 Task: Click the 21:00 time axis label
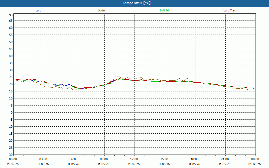click(225, 159)
